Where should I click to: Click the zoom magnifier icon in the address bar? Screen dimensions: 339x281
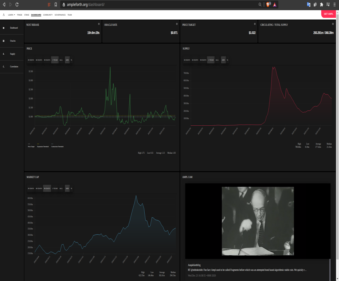coord(260,5)
